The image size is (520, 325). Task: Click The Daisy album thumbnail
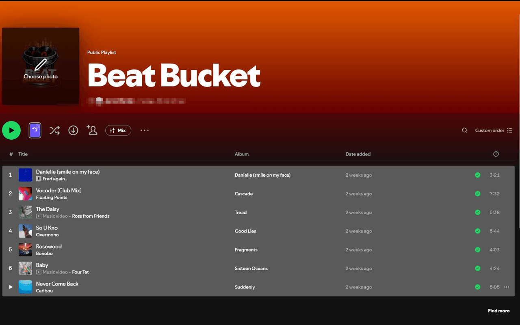[25, 212]
